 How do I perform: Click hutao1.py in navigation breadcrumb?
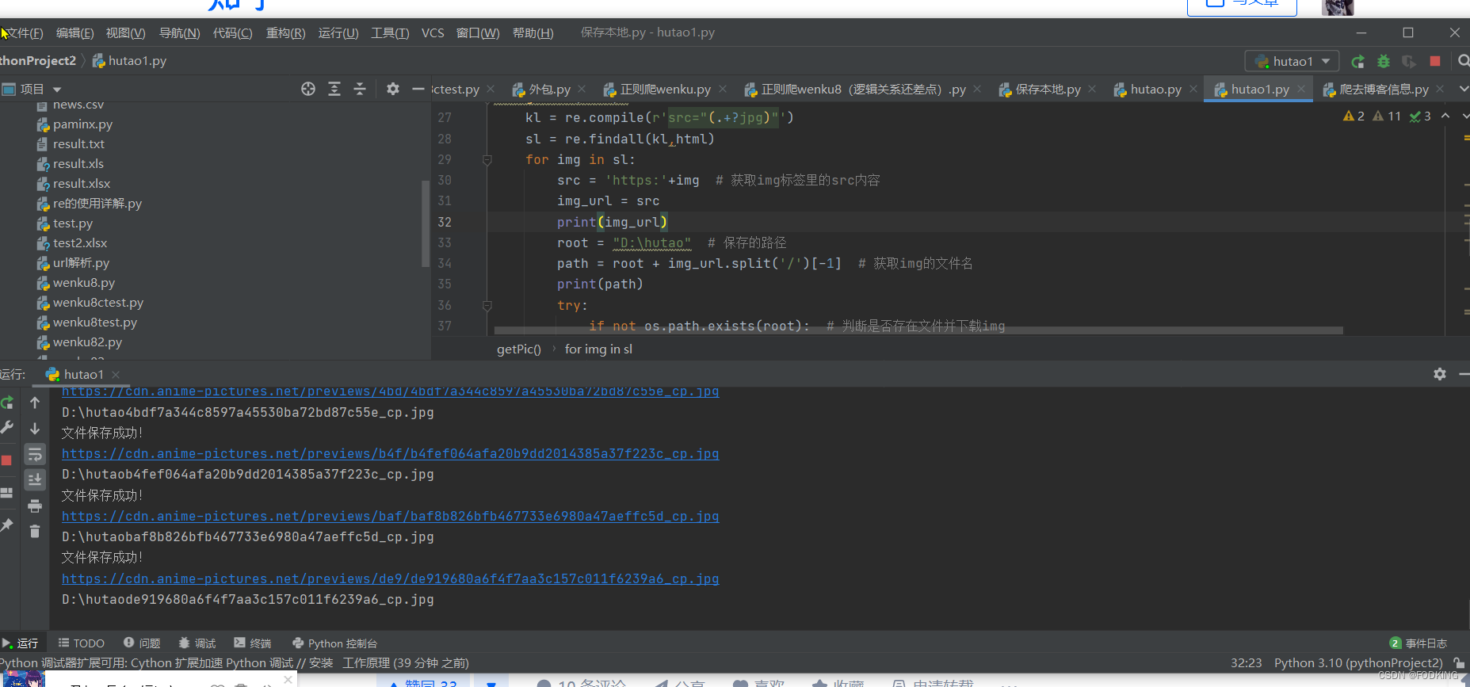[x=129, y=61]
